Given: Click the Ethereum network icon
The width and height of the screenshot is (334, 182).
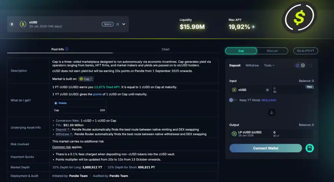Looking at the screenshot, I should (12, 24).
